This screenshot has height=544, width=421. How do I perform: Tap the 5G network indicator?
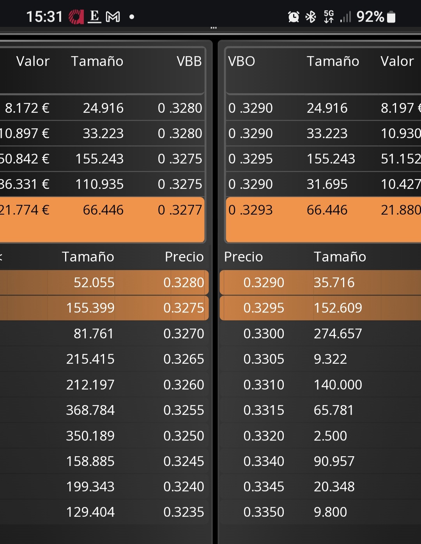(329, 17)
